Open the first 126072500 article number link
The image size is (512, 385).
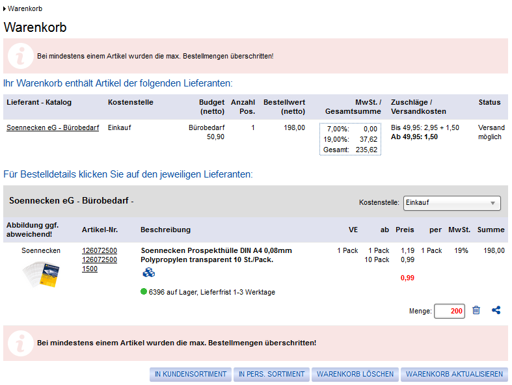point(100,250)
